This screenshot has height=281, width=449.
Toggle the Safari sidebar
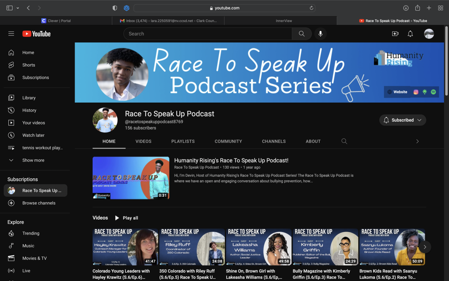point(9,8)
